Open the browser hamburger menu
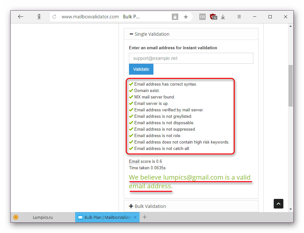 coord(240,17)
